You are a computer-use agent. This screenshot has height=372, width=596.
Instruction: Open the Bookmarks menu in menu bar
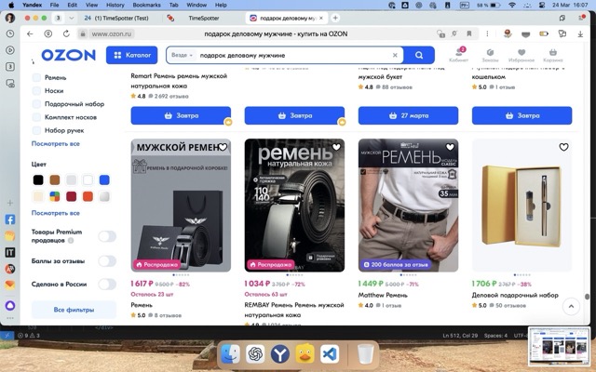tap(145, 5)
